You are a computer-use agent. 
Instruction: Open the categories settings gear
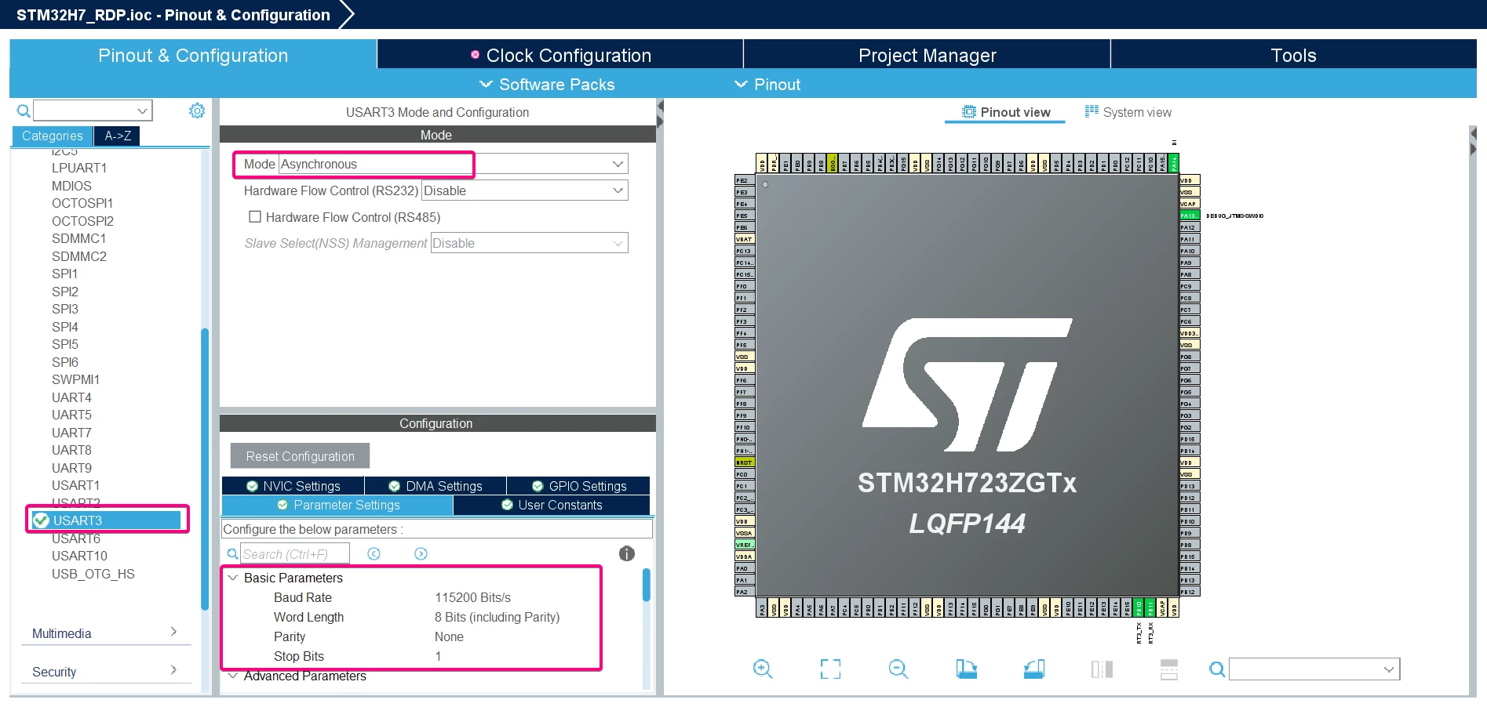197,111
